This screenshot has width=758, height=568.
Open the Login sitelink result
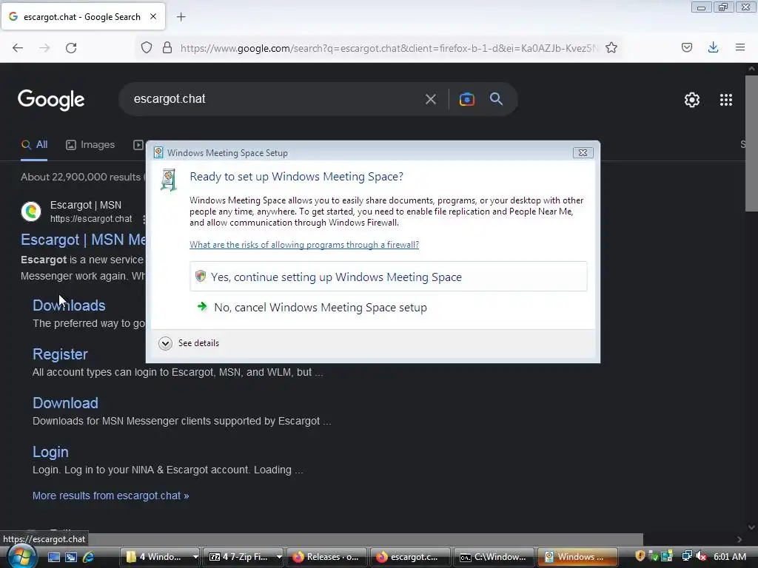point(50,452)
